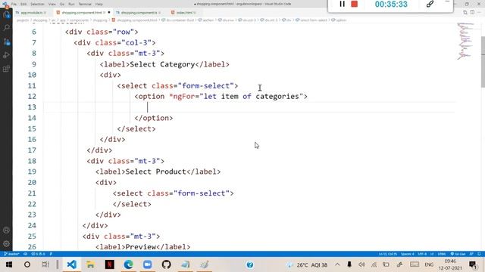This screenshot has width=485, height=272.
Task: Click line number 18 in gutter
Action: (x=32, y=161)
